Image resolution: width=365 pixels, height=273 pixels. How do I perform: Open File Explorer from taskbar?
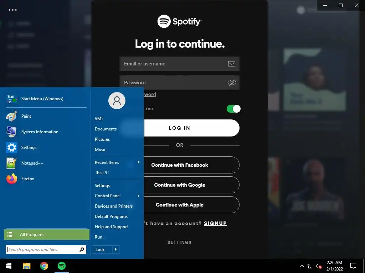pos(26,266)
